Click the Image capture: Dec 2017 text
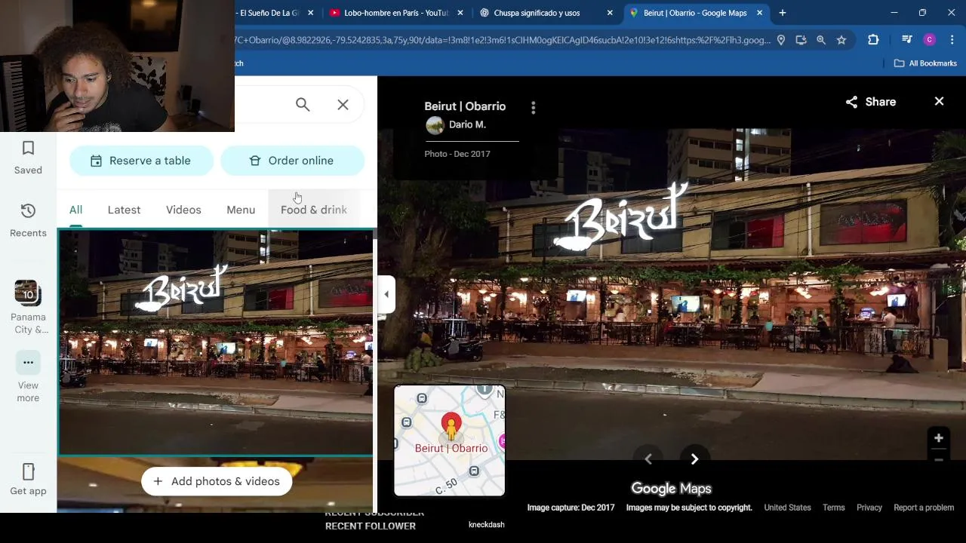The width and height of the screenshot is (966, 543). (x=571, y=508)
